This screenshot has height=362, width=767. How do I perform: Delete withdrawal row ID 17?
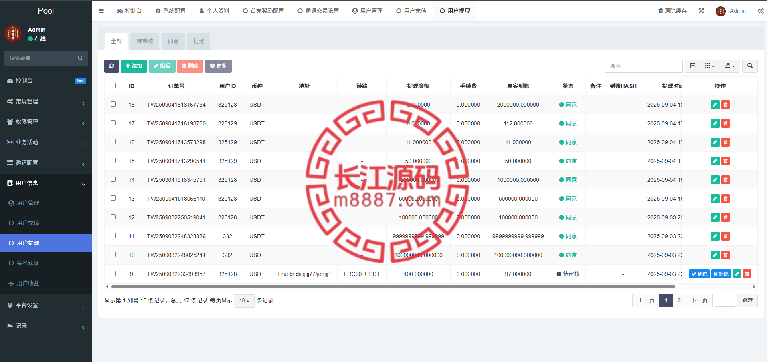pyautogui.click(x=725, y=123)
